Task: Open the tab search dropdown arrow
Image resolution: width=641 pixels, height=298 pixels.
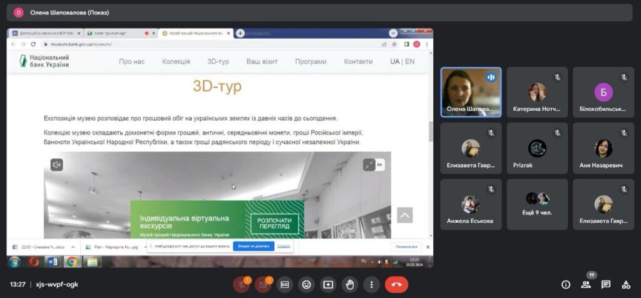Action: tap(393, 34)
